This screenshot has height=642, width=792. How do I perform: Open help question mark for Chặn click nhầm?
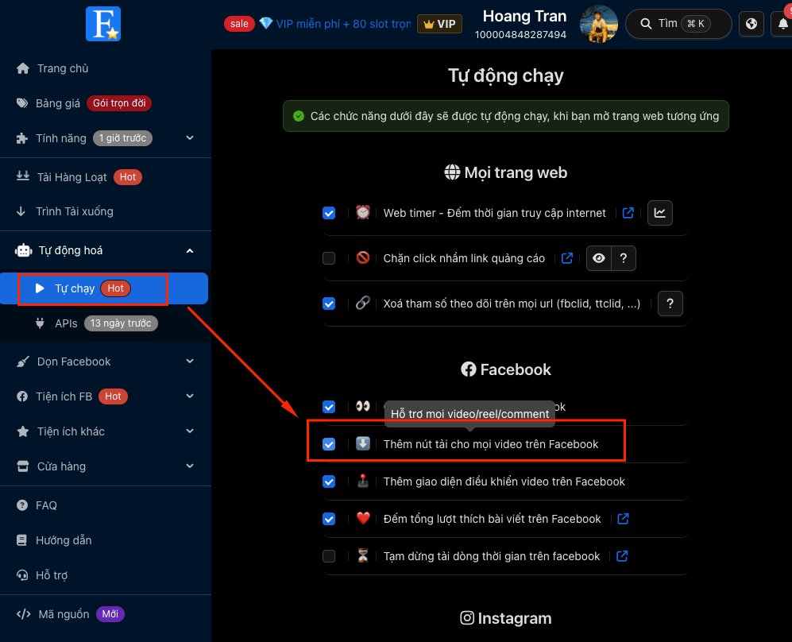624,258
